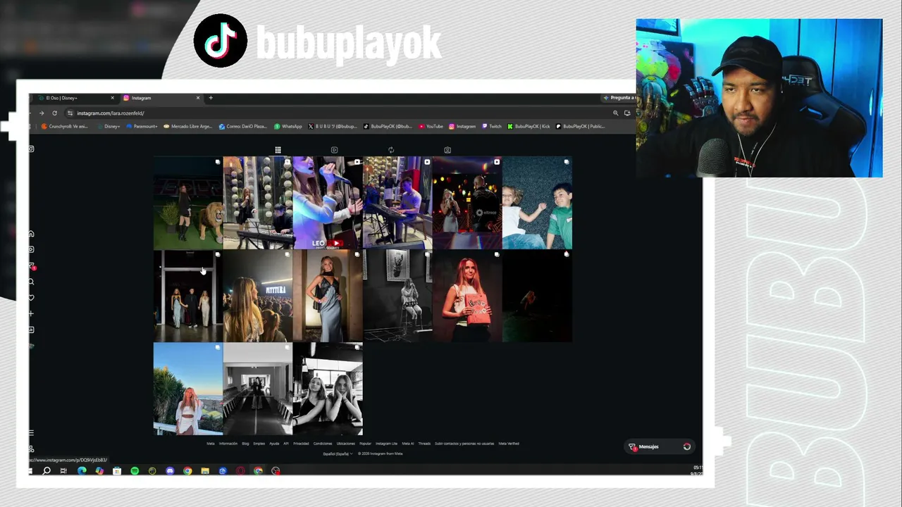The width and height of the screenshot is (902, 507).
Task: Open the Paramount+ bookmark
Action: (x=142, y=127)
